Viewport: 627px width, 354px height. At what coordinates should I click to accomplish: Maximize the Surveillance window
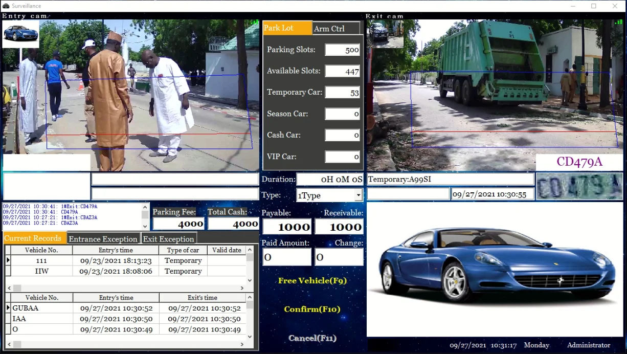pos(594,6)
